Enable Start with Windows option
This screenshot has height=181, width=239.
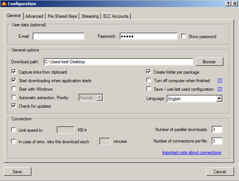pyautogui.click(x=14, y=89)
